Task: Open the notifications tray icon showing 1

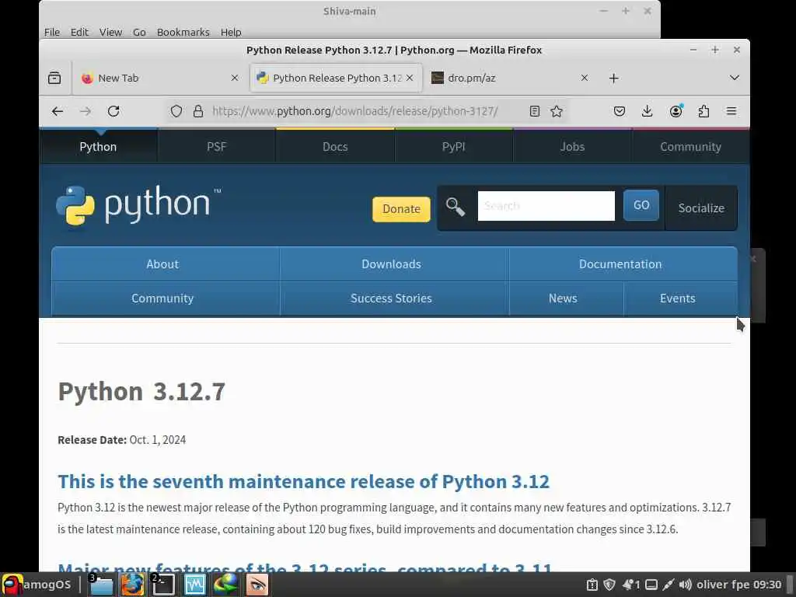Action: 631,585
